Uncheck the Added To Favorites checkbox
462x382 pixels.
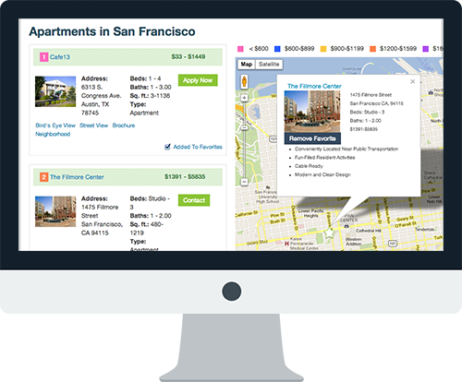(x=167, y=147)
